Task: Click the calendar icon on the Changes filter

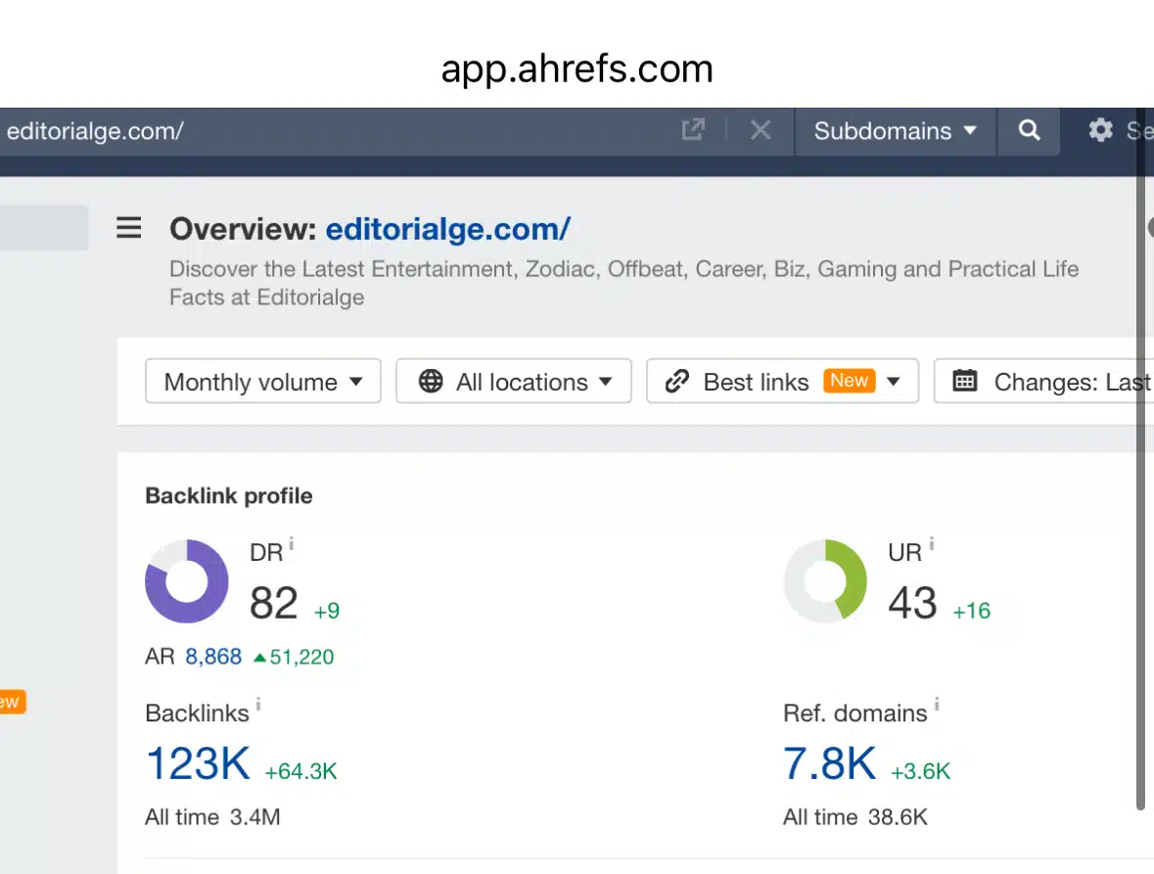Action: coord(965,382)
